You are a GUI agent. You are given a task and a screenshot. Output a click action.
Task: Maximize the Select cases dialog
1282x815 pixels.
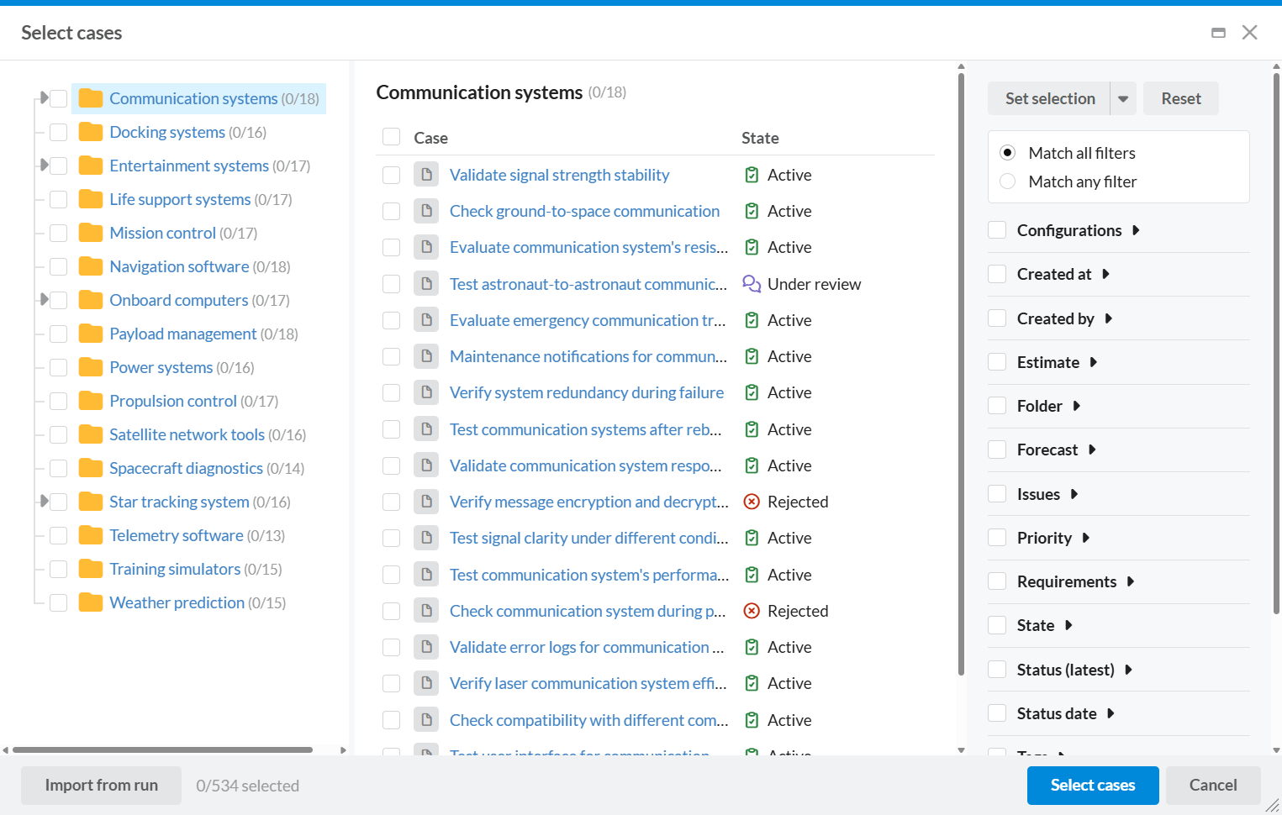[x=1218, y=33]
